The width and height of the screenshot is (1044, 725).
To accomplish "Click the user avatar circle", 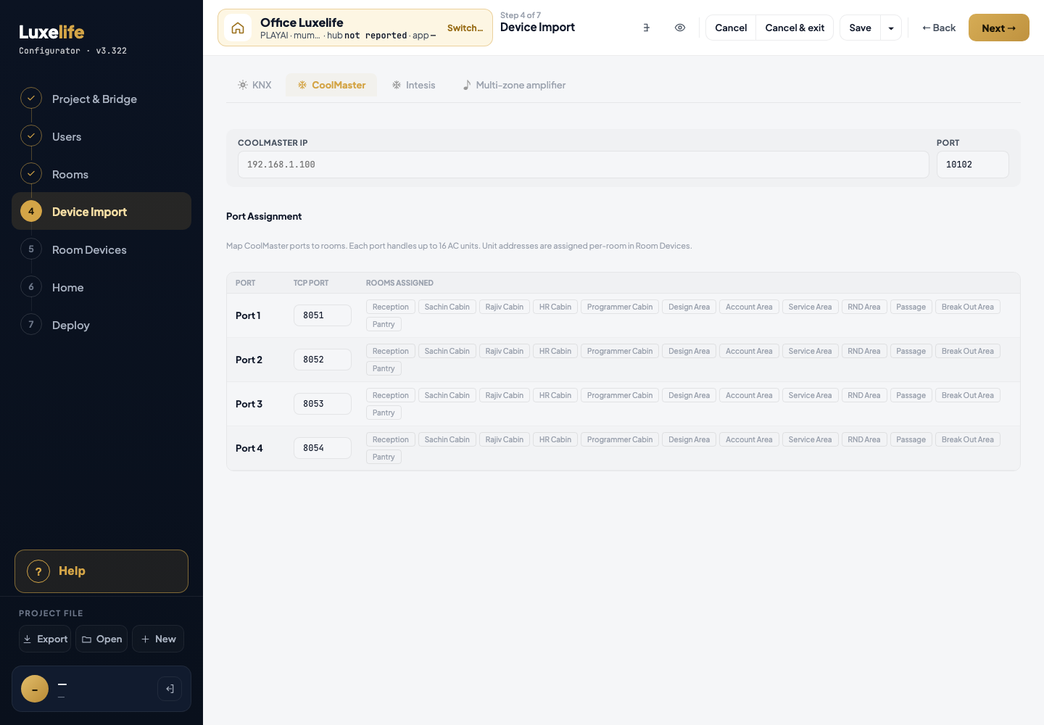I will tap(35, 689).
